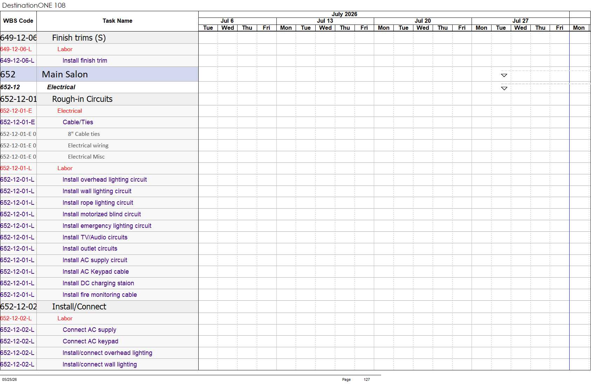
Task: Select 'Install/connect overhead lighting' task
Action: tap(99, 353)
